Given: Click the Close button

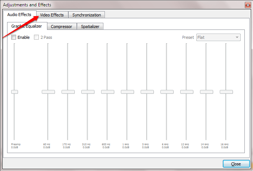Looking at the screenshot, I should (x=236, y=164).
